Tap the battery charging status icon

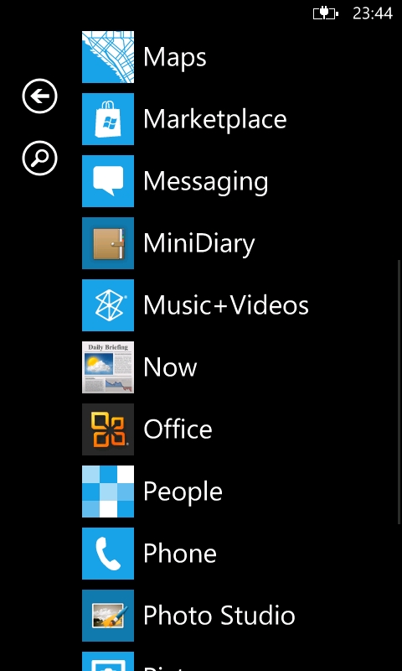326,13
